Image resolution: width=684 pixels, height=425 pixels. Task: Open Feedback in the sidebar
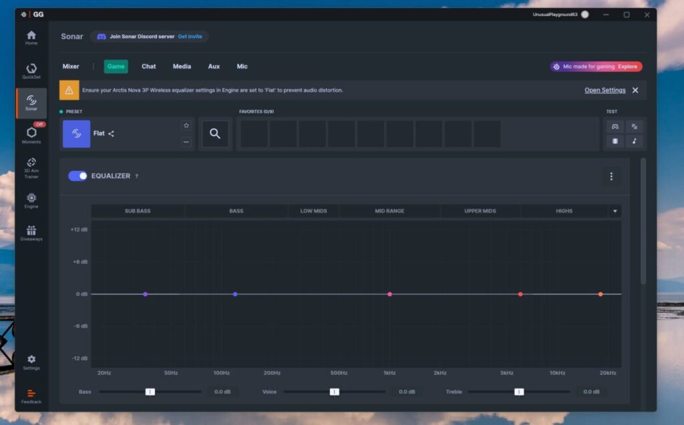[x=31, y=396]
